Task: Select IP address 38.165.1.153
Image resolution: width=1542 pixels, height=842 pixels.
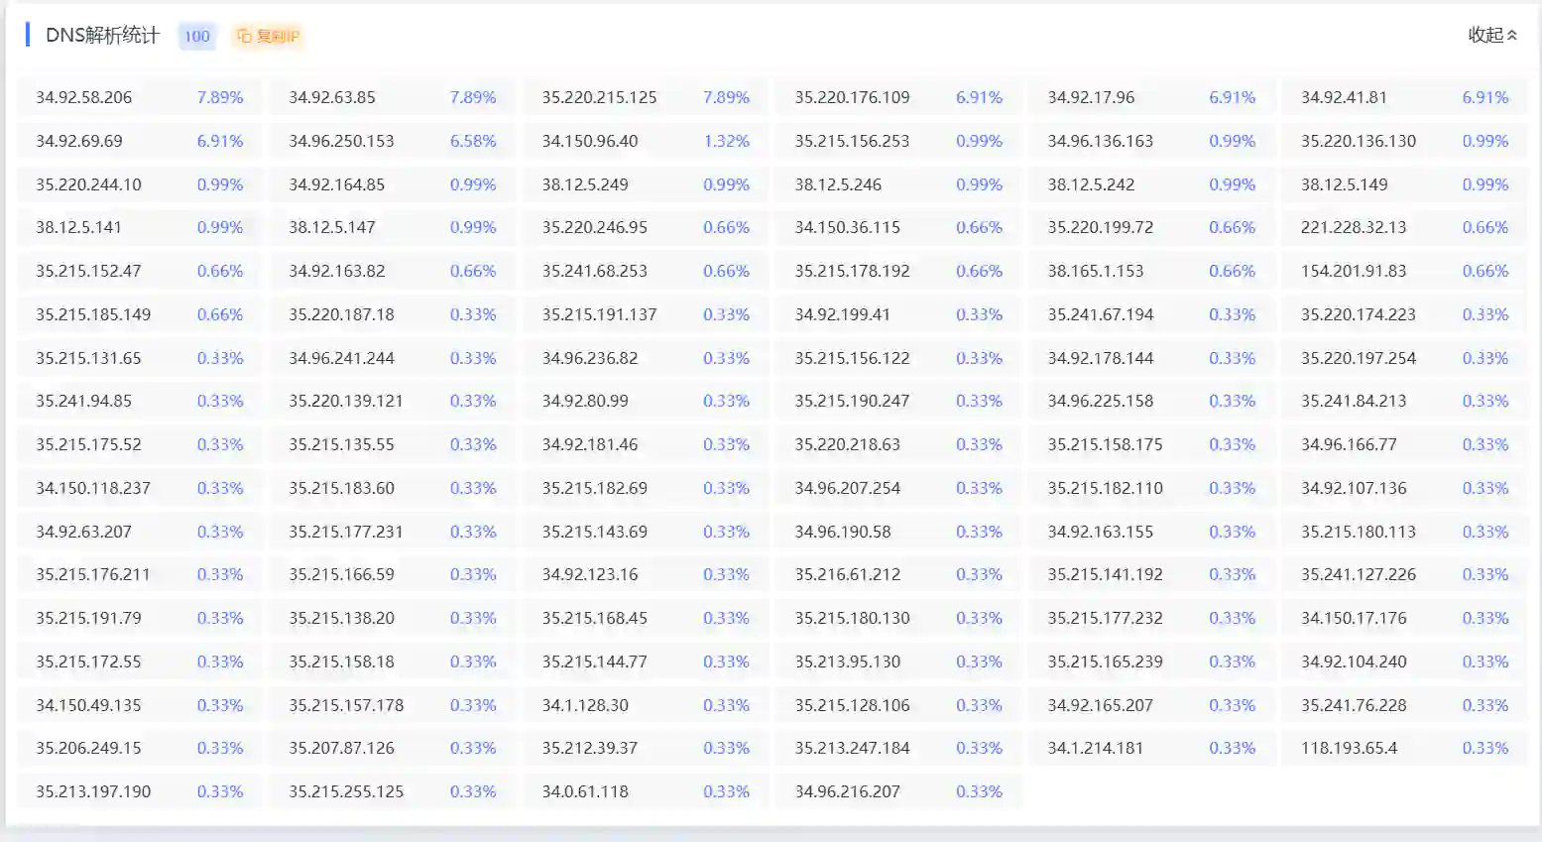Action: [x=1096, y=271]
